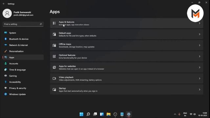
Task: Select Accessibility in the sidebar
Action: tap(23, 82)
